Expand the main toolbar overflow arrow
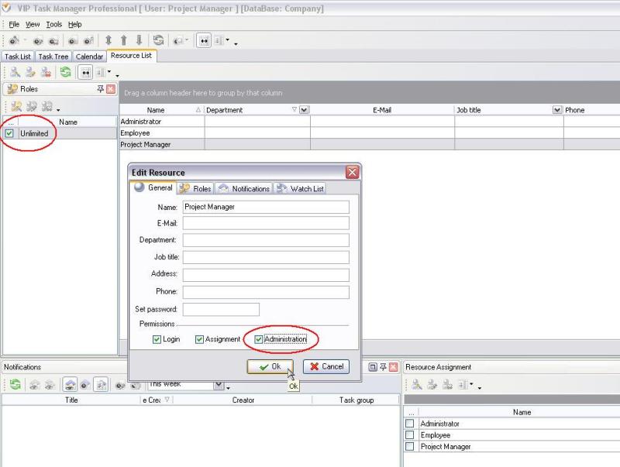This screenshot has width=620, height=467. coord(236,44)
